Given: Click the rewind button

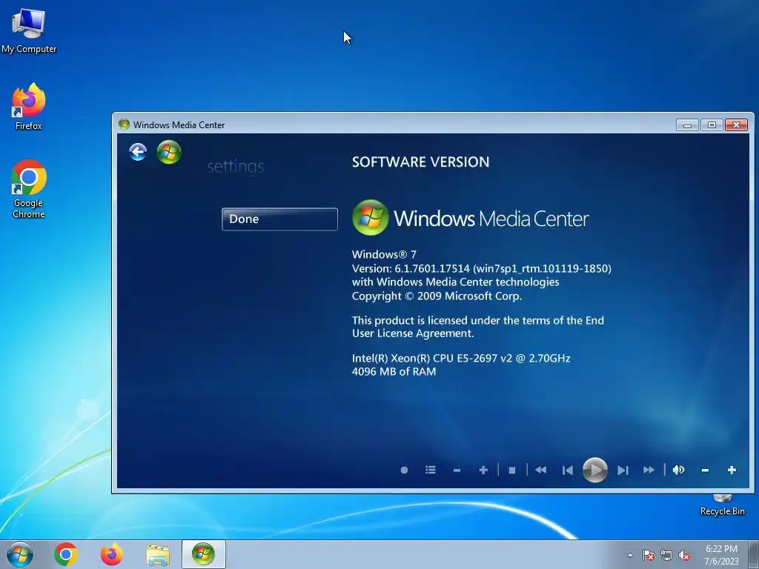Looking at the screenshot, I should coord(540,470).
